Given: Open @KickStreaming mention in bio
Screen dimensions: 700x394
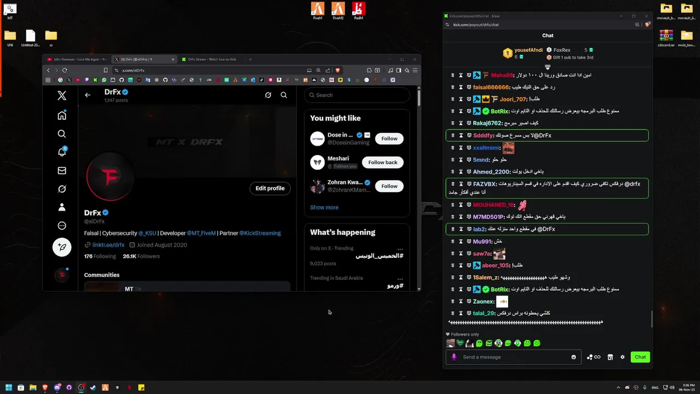Looking at the screenshot, I should click(x=260, y=233).
